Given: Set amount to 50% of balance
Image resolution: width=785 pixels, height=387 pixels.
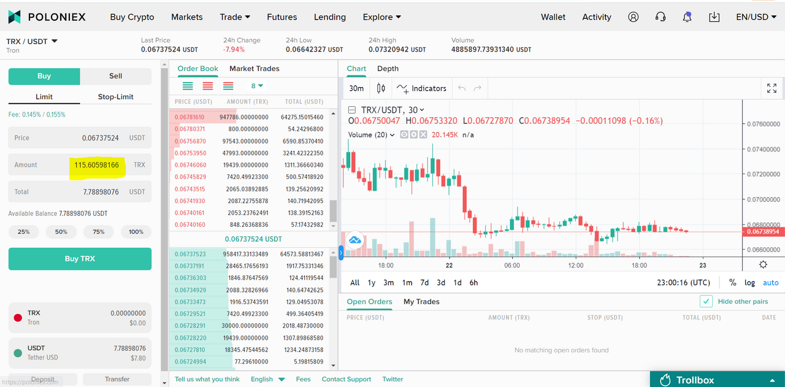Looking at the screenshot, I should pyautogui.click(x=61, y=232).
